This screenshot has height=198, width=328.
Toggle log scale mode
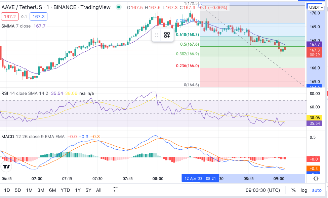coord(304,190)
